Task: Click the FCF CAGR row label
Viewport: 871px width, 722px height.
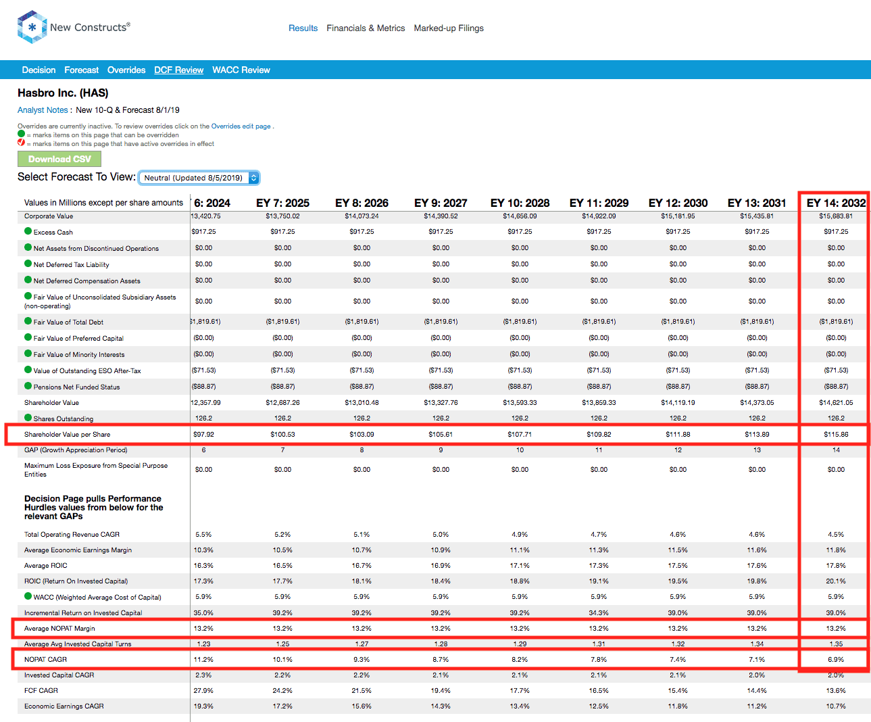Action: 41,691
